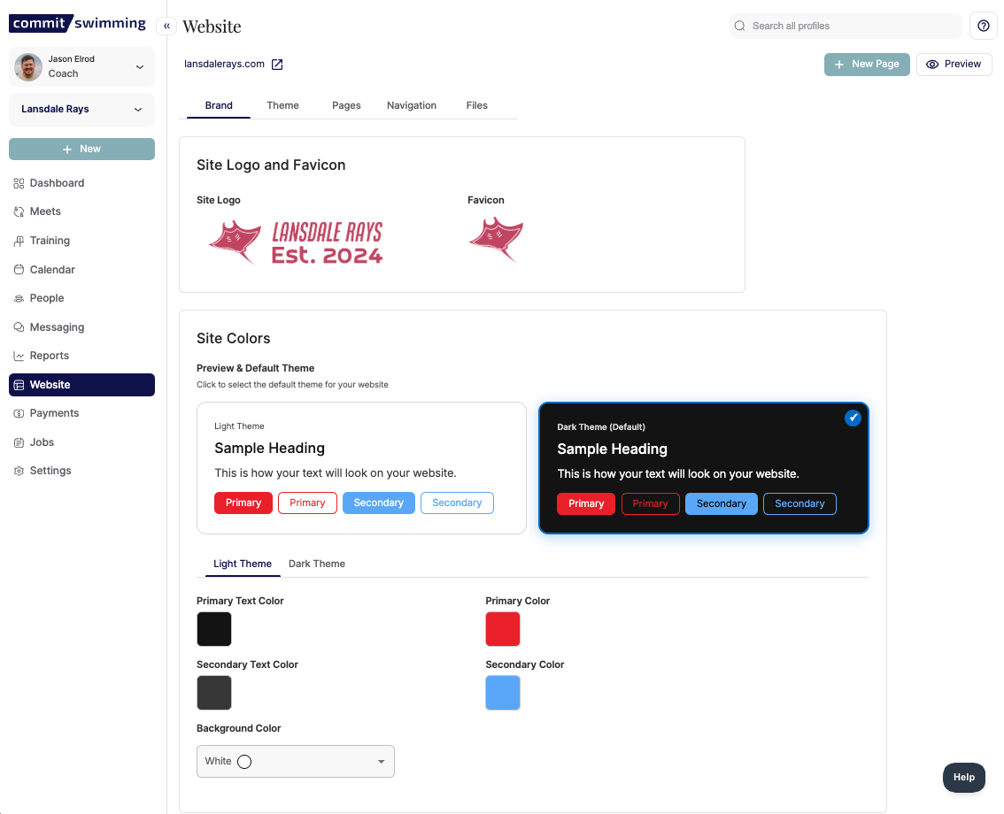Click the Lansdale Rays site logo image
The height and width of the screenshot is (814, 1004).
[x=296, y=242]
